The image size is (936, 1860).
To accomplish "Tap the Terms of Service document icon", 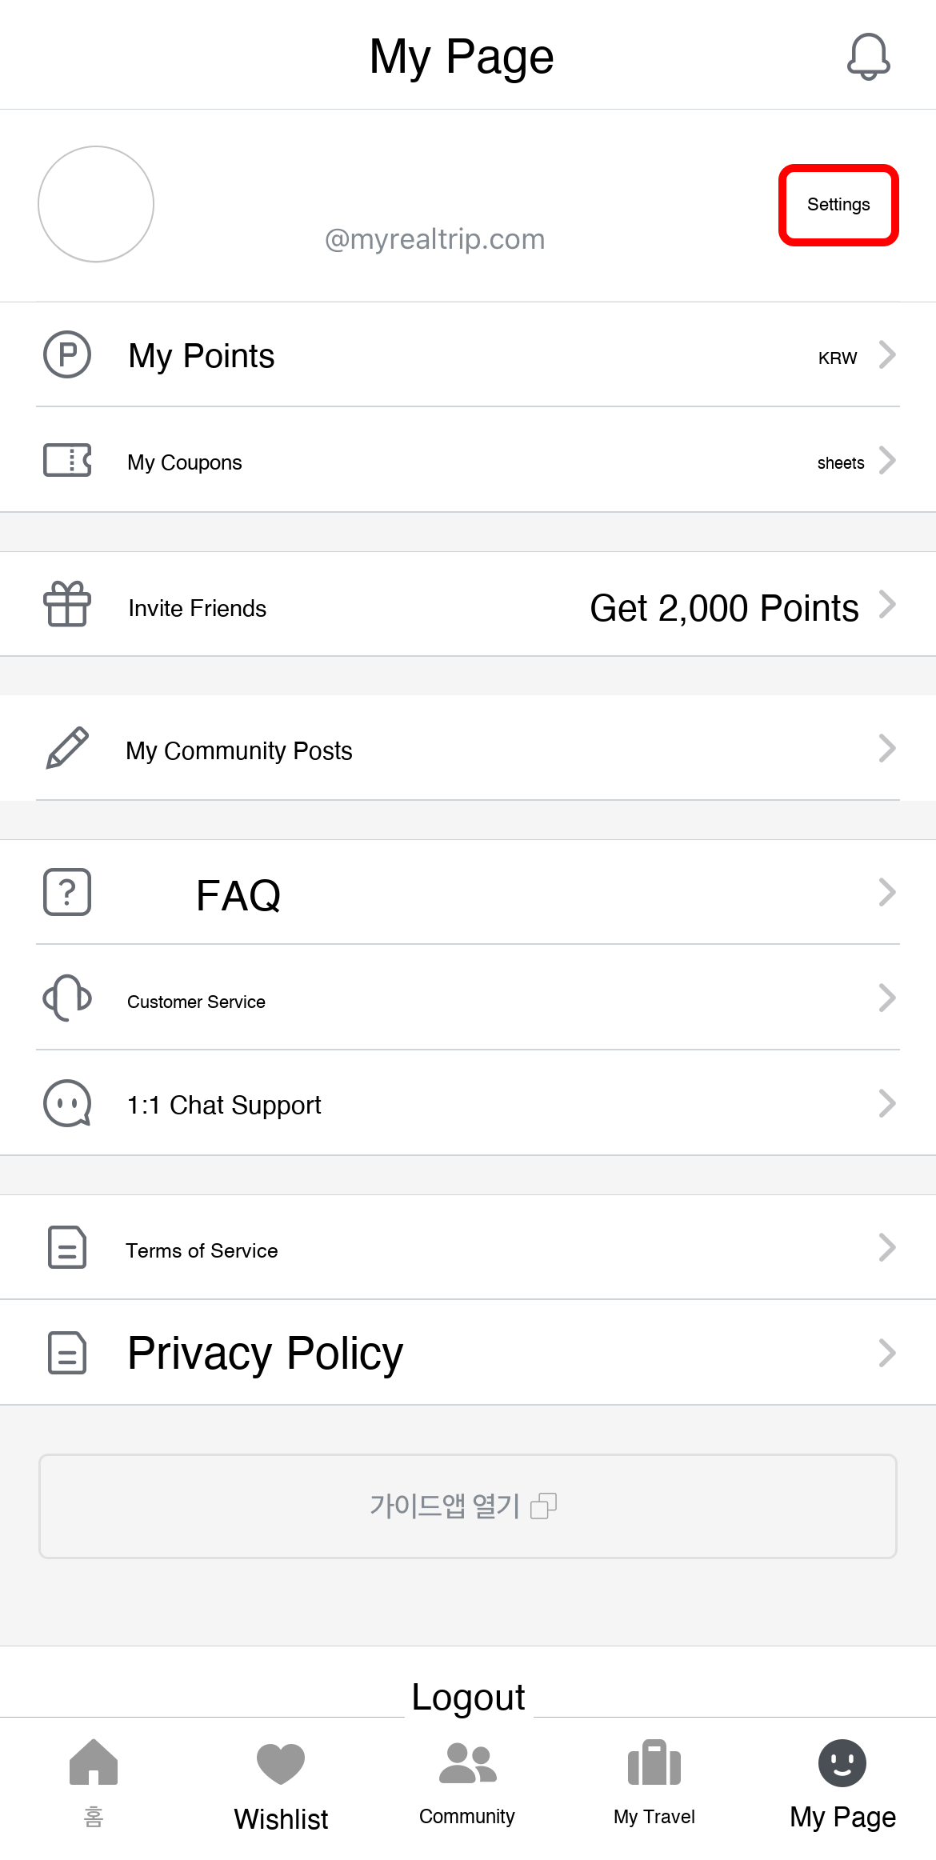I will [67, 1247].
